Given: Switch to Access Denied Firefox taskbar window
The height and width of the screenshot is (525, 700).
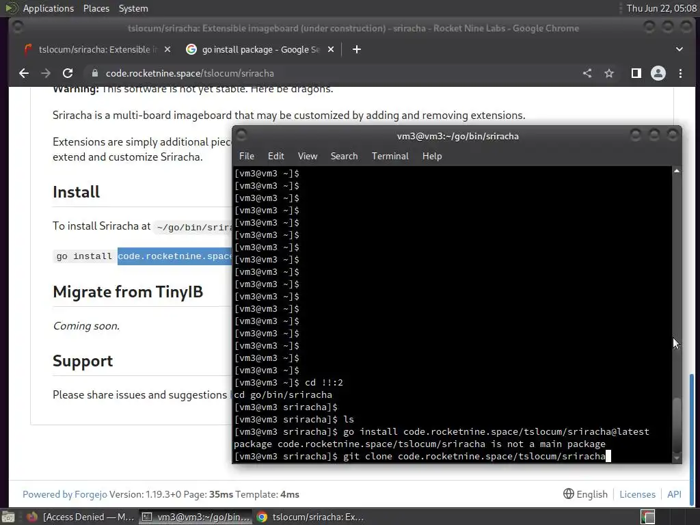Looking at the screenshot, I should click(x=81, y=517).
